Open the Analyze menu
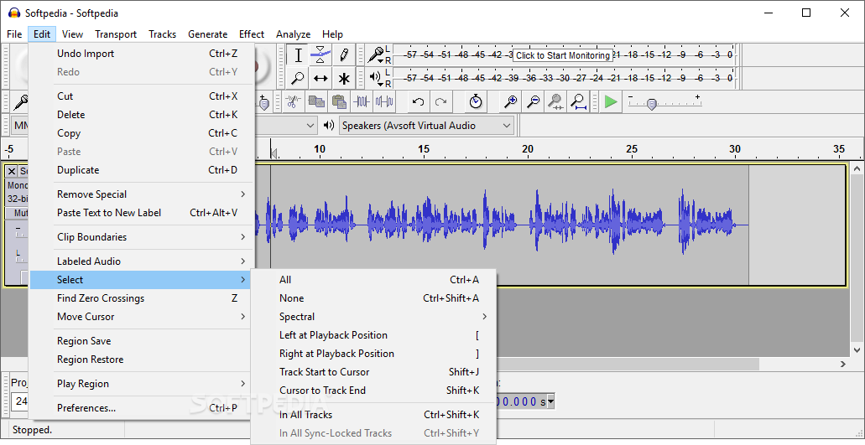This screenshot has height=445, width=865. coord(293,34)
